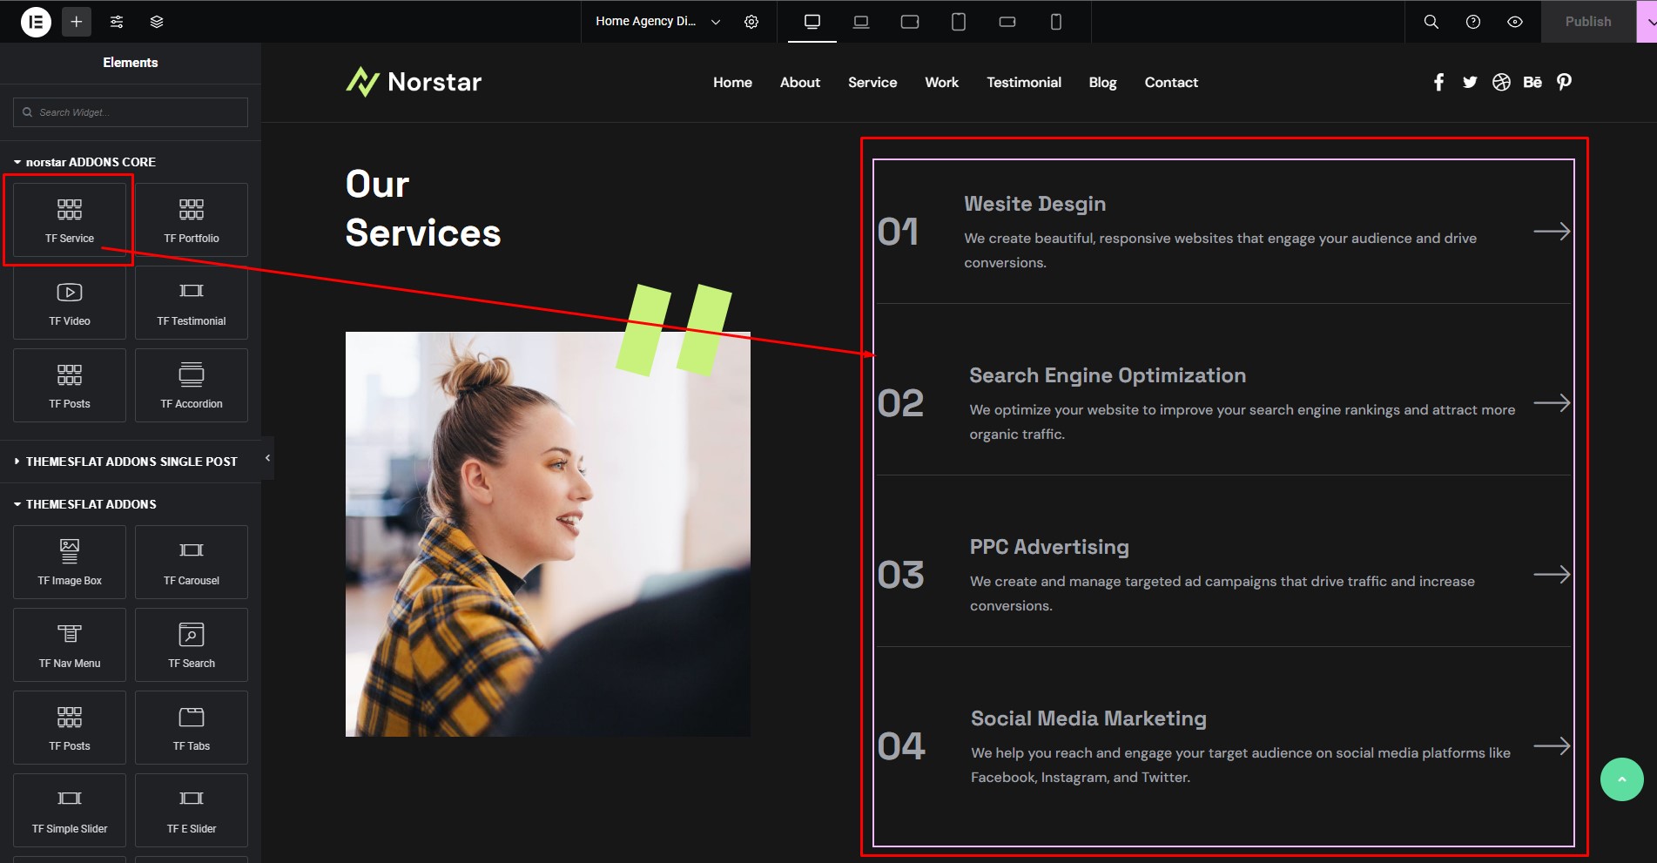Select the TF Video widget
The height and width of the screenshot is (863, 1657).
[70, 302]
